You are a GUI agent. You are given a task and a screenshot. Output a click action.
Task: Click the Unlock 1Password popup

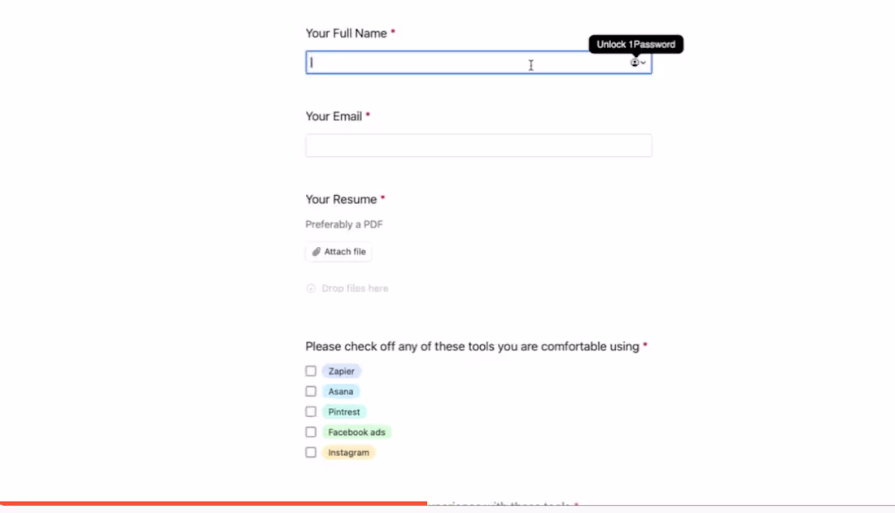pos(635,44)
